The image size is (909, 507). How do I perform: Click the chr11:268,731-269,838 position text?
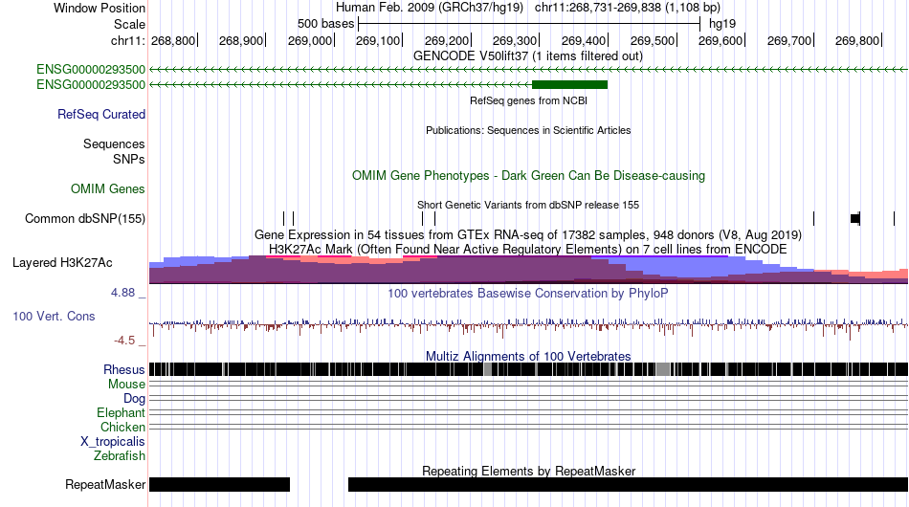click(628, 8)
